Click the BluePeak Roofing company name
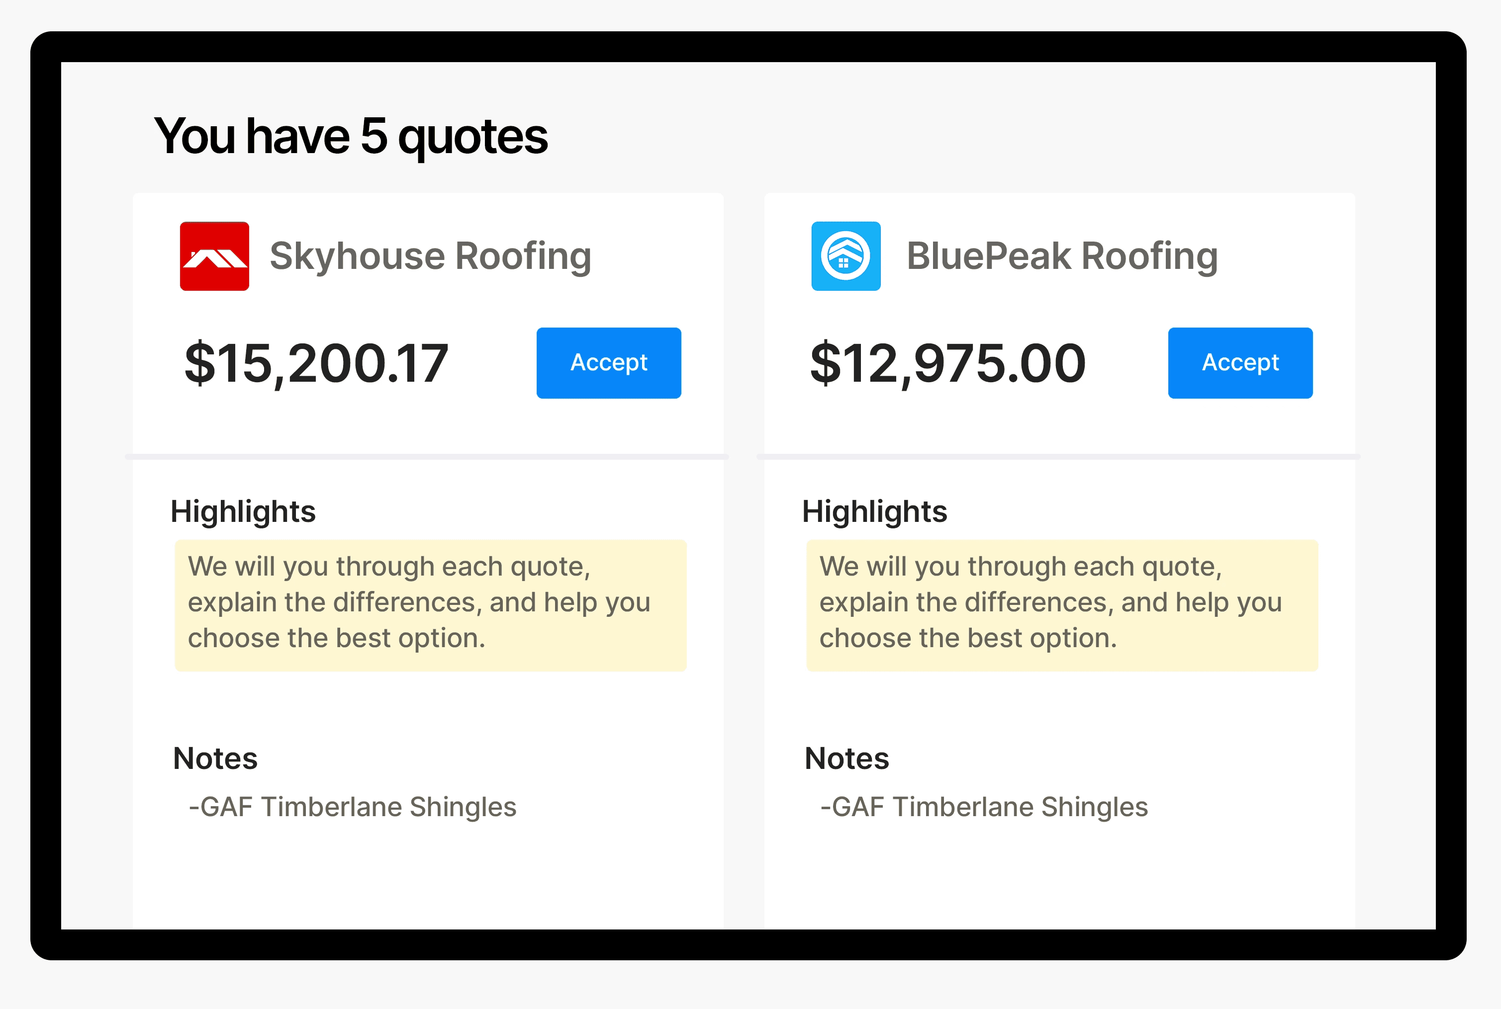The width and height of the screenshot is (1501, 1009). 1062,256
